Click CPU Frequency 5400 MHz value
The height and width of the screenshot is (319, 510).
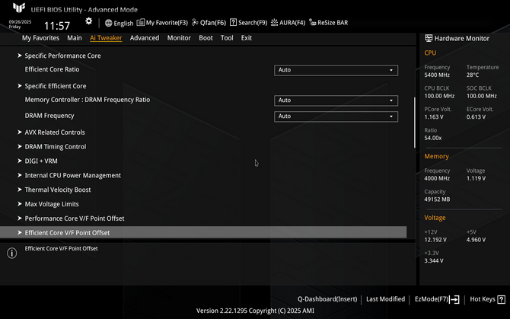pyautogui.click(x=437, y=75)
